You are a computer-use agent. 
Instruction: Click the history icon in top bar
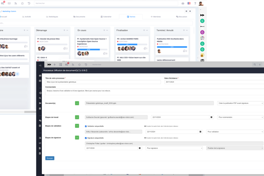pyautogui.click(x=29, y=3)
